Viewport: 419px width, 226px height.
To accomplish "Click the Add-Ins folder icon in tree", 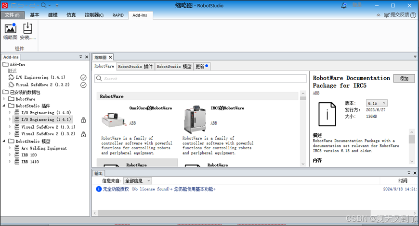I will (x=5, y=64).
